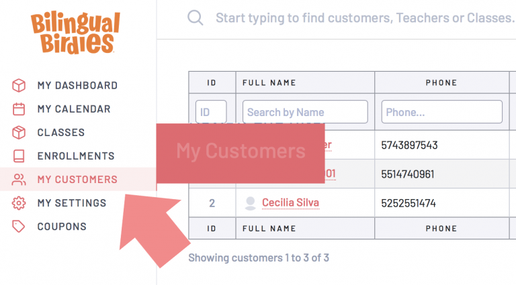Open the Cecilia Silva customer link

click(290, 203)
